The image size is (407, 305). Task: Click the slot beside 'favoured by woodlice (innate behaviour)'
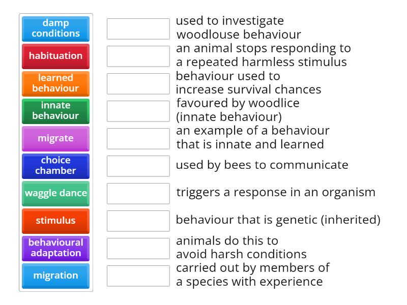tap(138, 111)
